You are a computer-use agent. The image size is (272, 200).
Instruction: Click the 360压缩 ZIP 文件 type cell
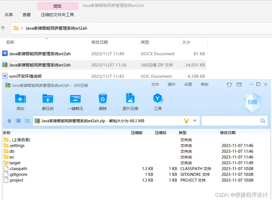157,65
